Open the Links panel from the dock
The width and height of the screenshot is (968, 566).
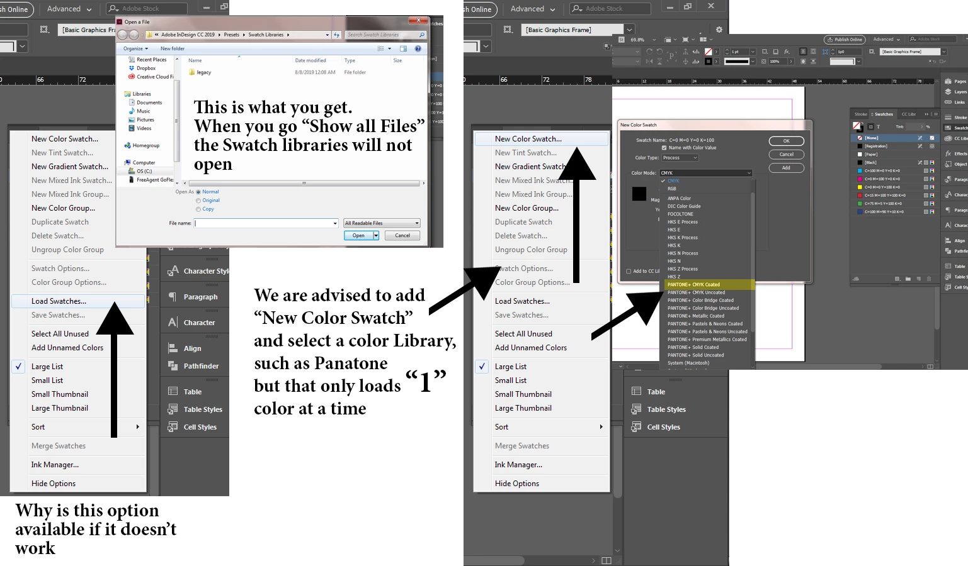[x=955, y=102]
